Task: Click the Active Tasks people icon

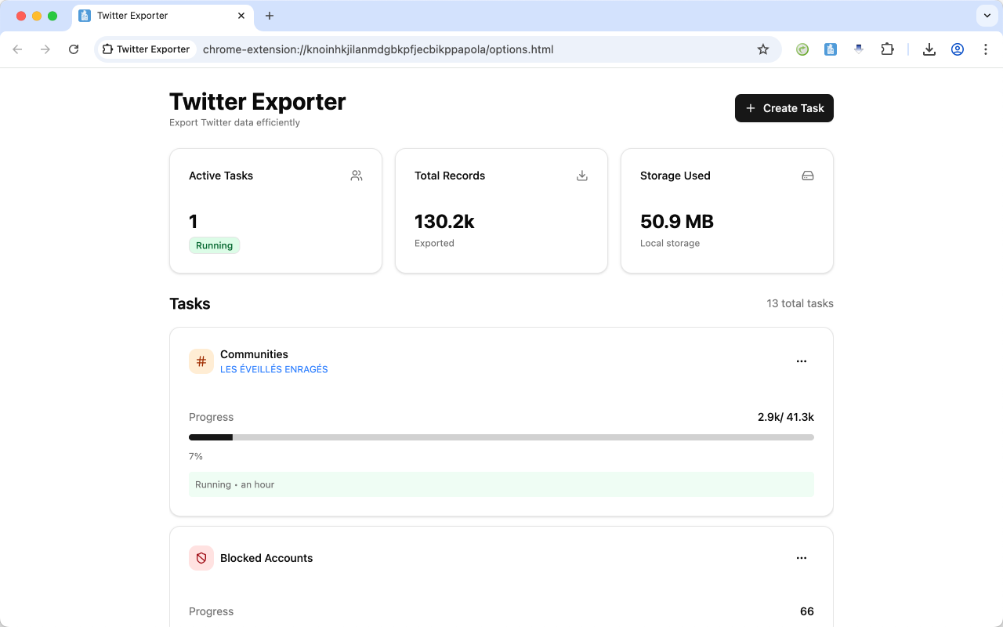Action: coord(356,176)
